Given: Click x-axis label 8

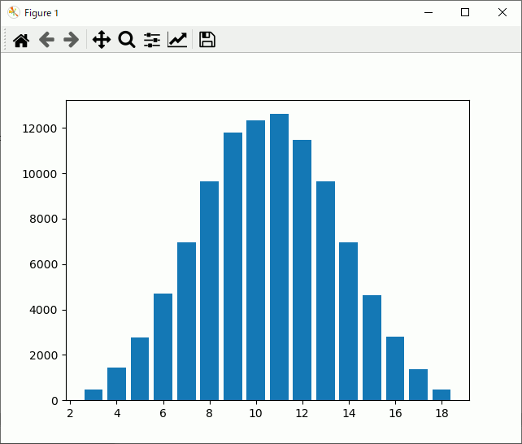Looking at the screenshot, I should click(209, 413).
